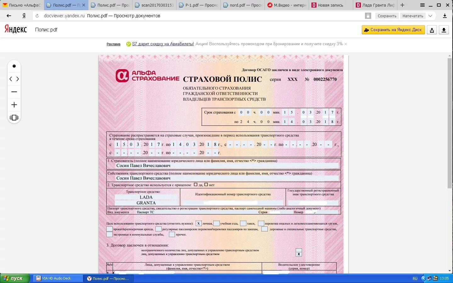Click policy number 0002256770
This screenshot has width=453, height=283.
click(x=325, y=79)
